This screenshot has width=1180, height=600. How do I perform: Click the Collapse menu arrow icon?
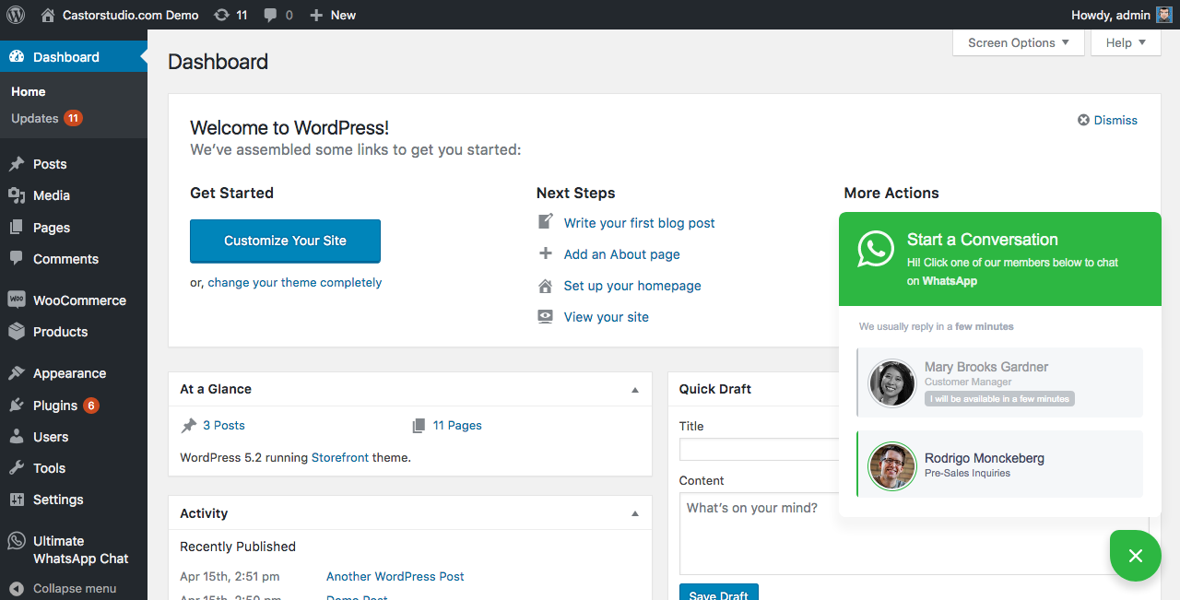[16, 588]
